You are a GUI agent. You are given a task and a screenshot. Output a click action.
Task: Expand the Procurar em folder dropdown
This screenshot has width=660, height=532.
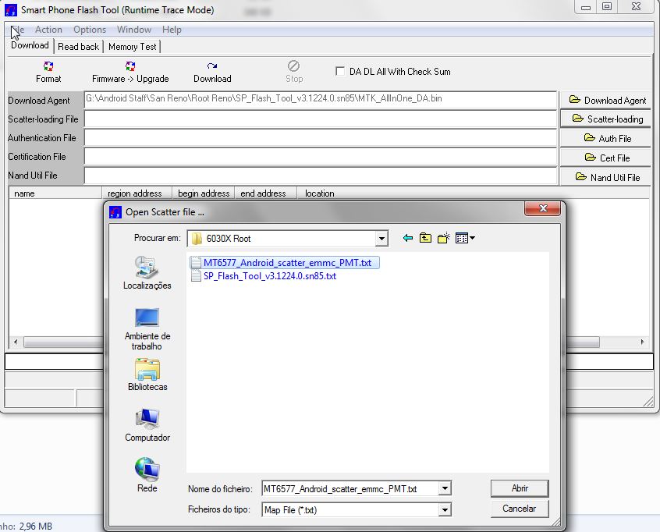[381, 239]
